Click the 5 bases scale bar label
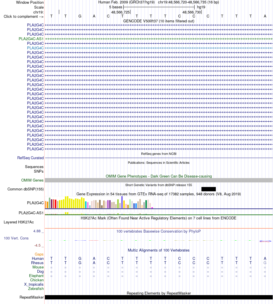The image size is (273, 304). [x=116, y=7]
